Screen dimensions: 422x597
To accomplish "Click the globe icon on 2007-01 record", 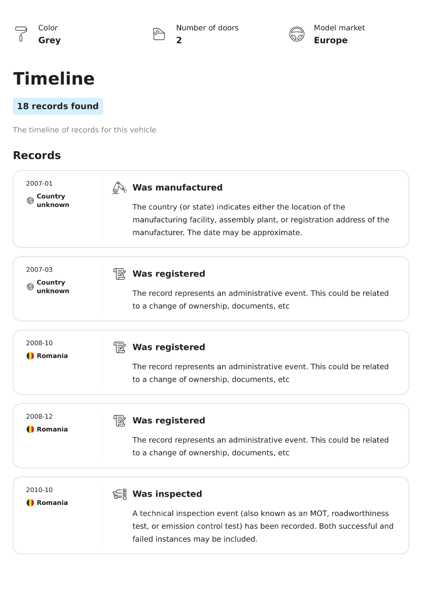I will (x=30, y=200).
